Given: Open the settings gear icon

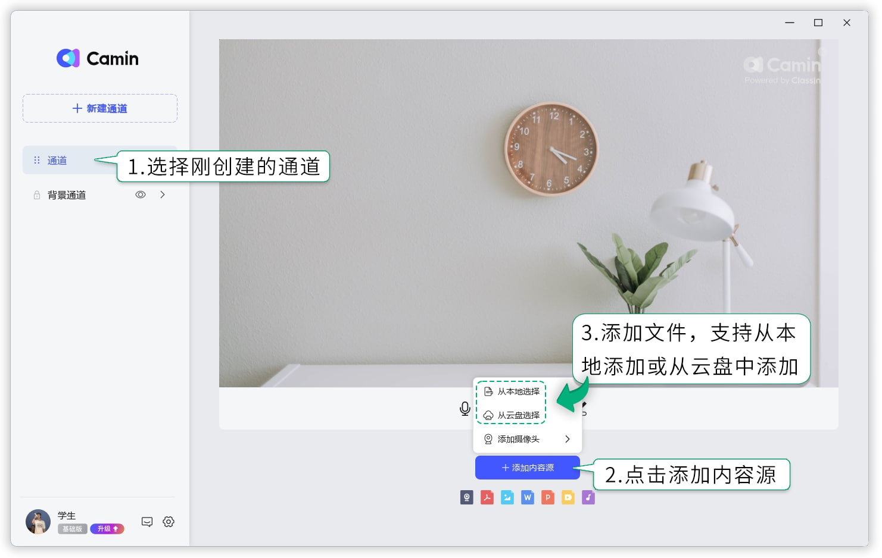Looking at the screenshot, I should [x=169, y=522].
